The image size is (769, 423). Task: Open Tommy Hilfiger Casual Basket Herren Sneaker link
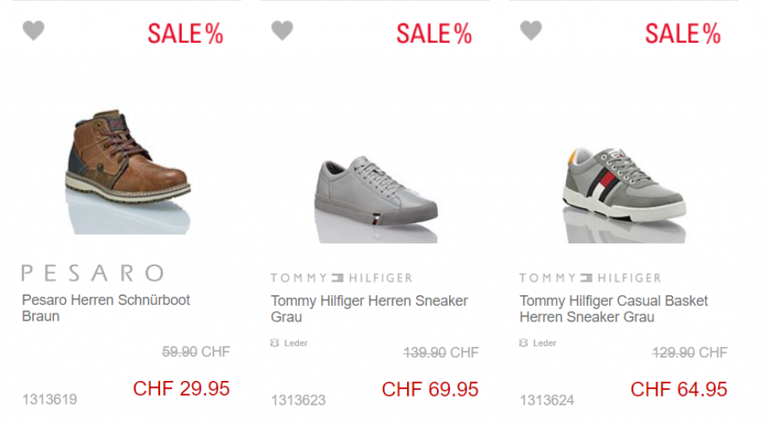click(614, 309)
